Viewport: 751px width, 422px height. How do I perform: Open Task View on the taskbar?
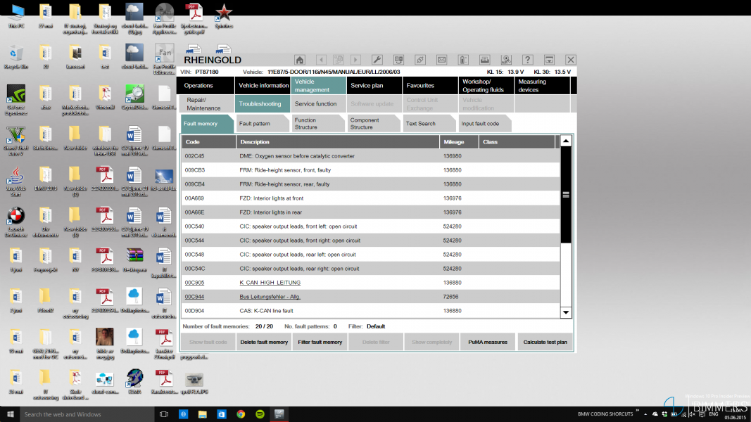click(164, 414)
